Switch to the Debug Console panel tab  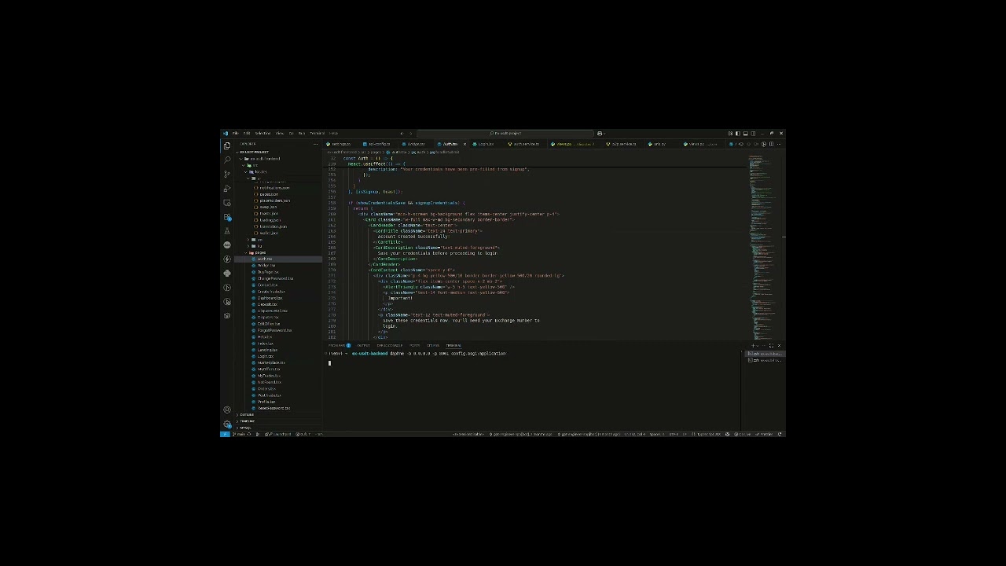click(x=390, y=346)
